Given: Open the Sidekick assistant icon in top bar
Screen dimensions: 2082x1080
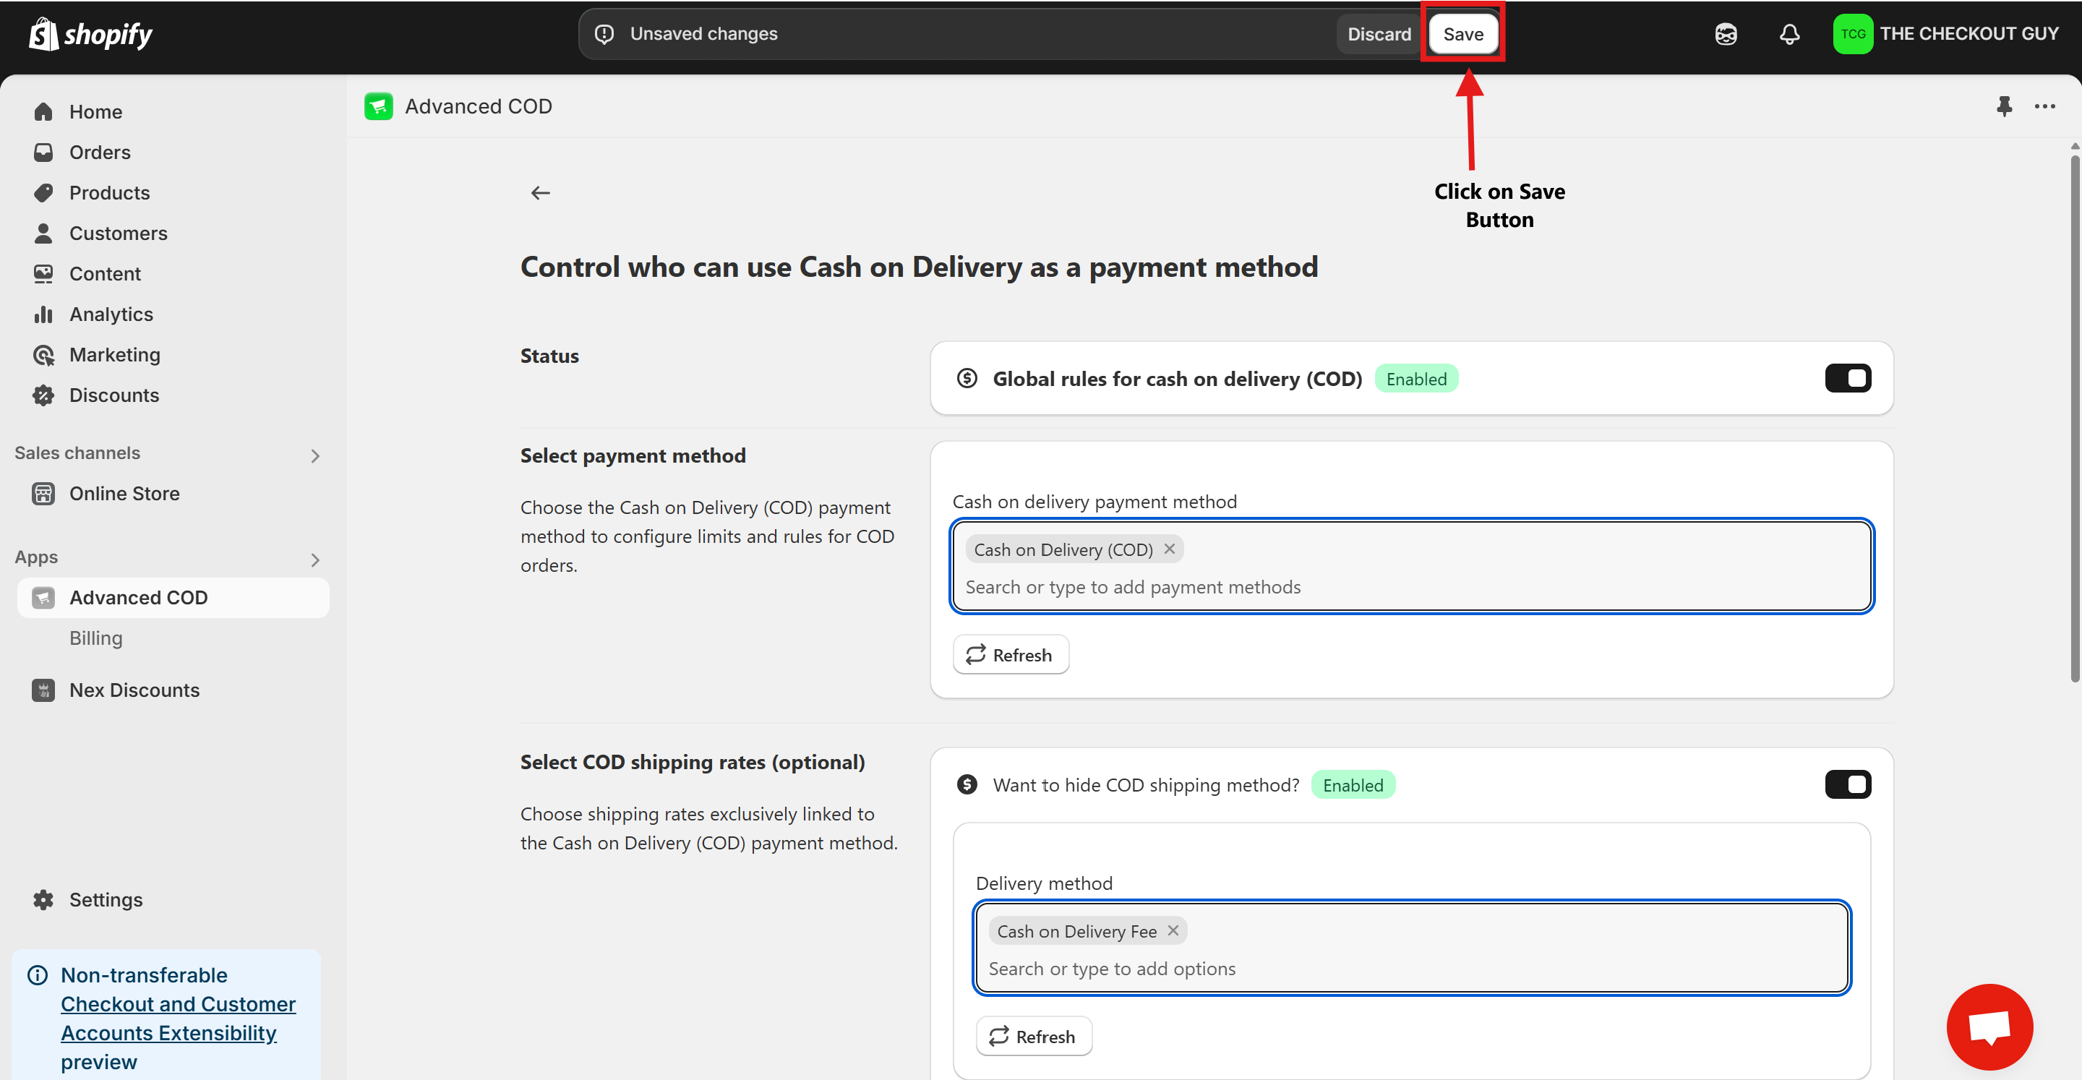Looking at the screenshot, I should [1726, 34].
